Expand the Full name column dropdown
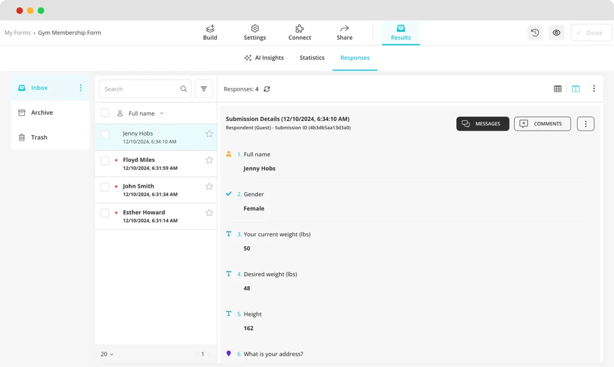The height and width of the screenshot is (367, 614). point(162,114)
